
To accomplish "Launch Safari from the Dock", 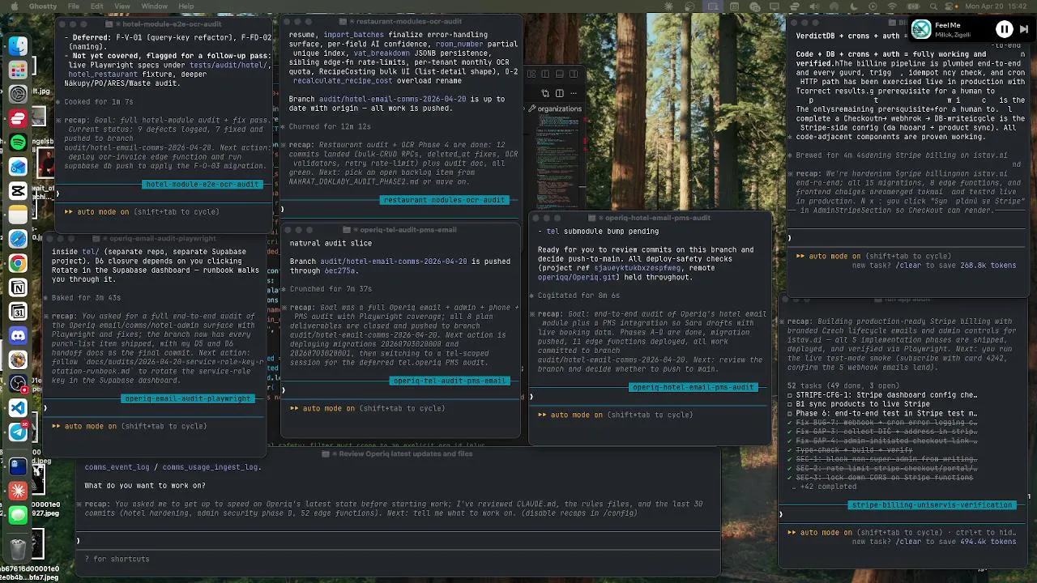I will click(x=18, y=239).
